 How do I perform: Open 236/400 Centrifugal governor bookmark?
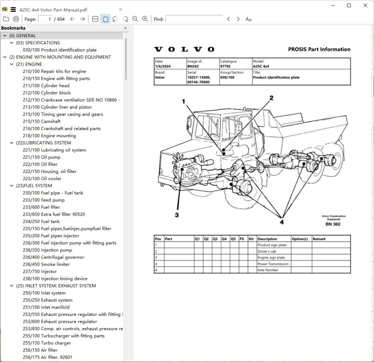tap(53, 257)
